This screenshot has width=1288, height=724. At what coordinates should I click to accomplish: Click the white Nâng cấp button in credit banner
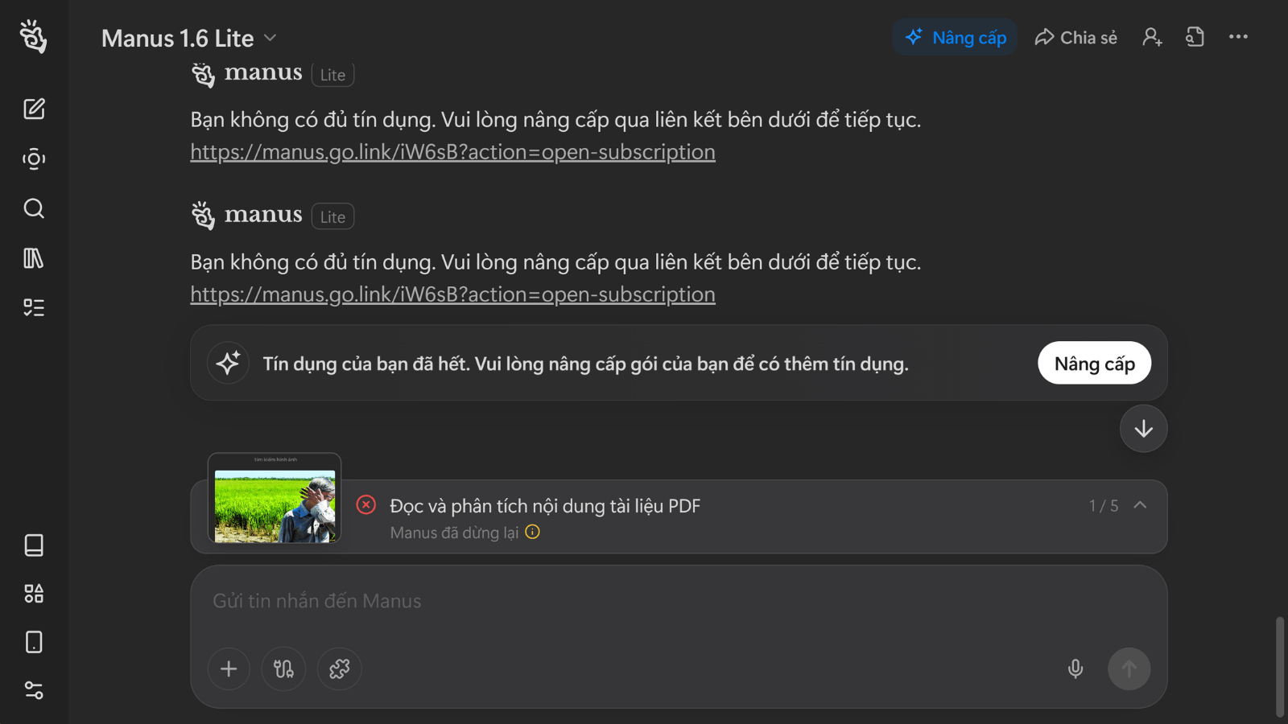click(x=1094, y=364)
